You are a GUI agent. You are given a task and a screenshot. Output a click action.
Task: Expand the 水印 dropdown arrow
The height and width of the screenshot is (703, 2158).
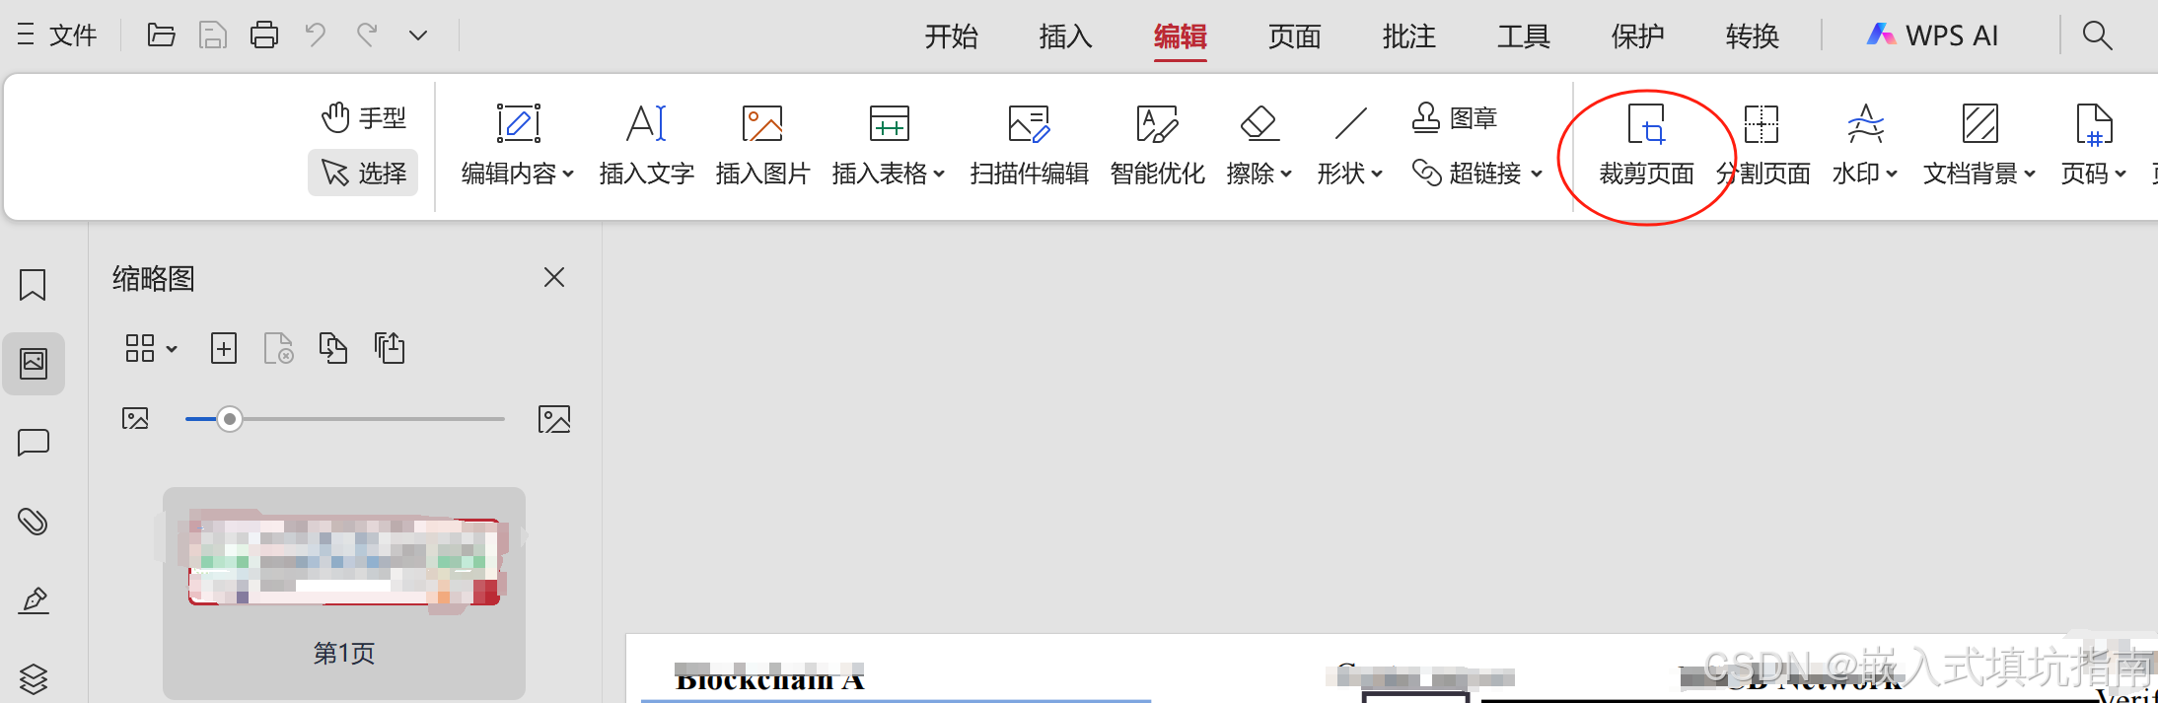[1892, 175]
